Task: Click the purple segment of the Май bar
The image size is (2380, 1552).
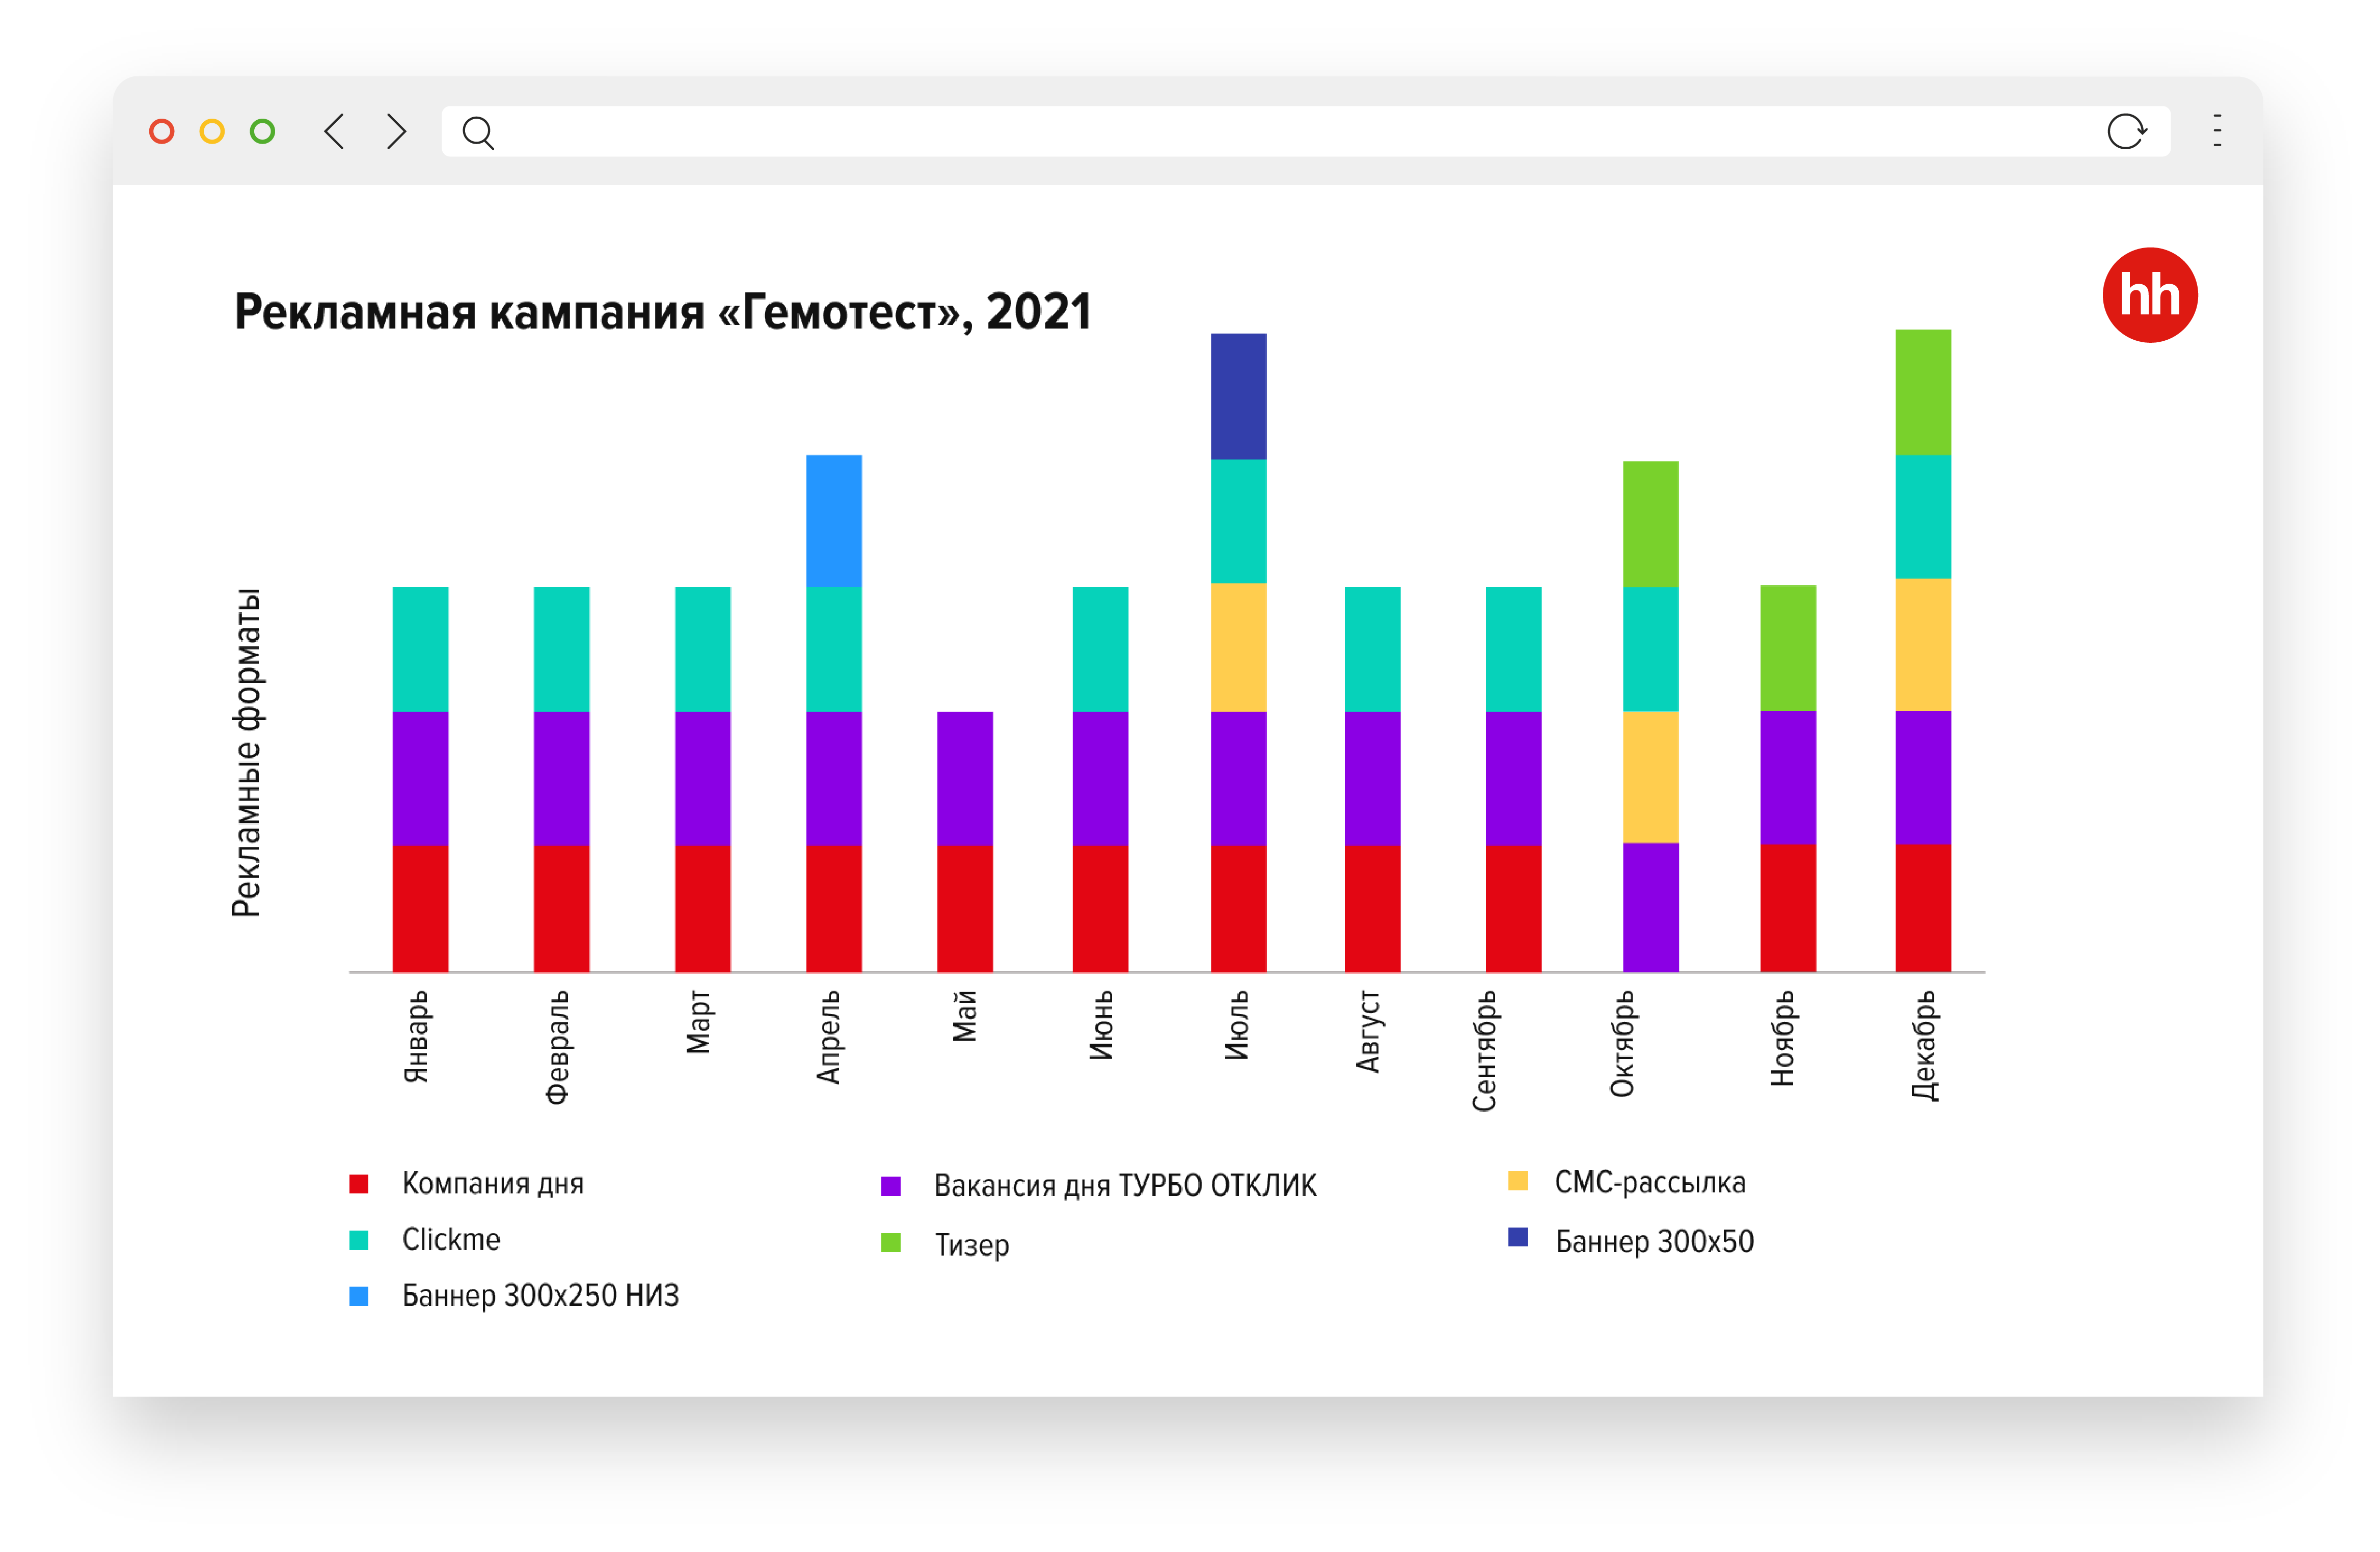Action: pyautogui.click(x=965, y=778)
